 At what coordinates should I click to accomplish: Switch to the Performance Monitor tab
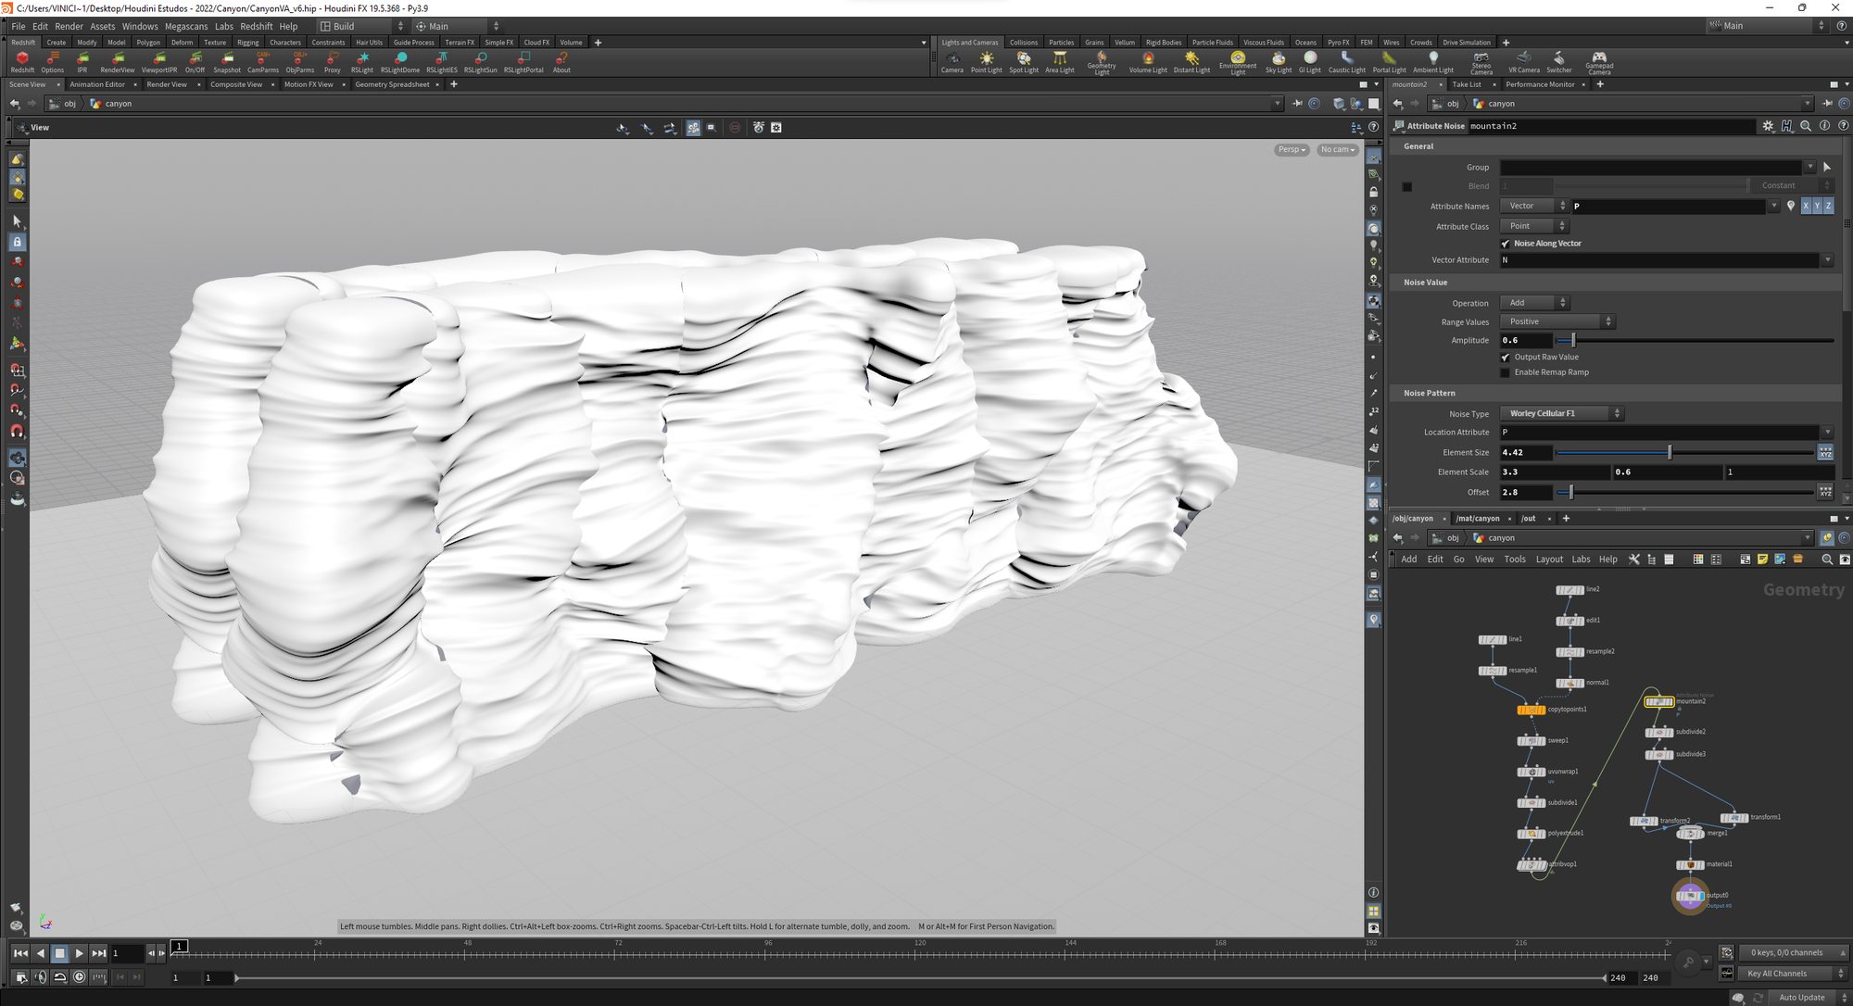(x=1540, y=84)
